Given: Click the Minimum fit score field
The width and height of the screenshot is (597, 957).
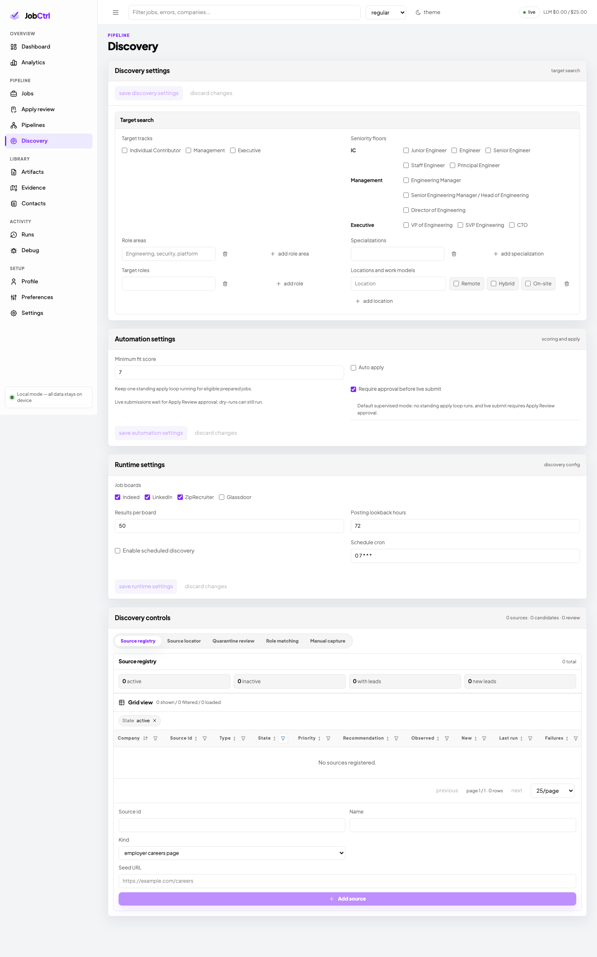Looking at the screenshot, I should click(x=229, y=373).
